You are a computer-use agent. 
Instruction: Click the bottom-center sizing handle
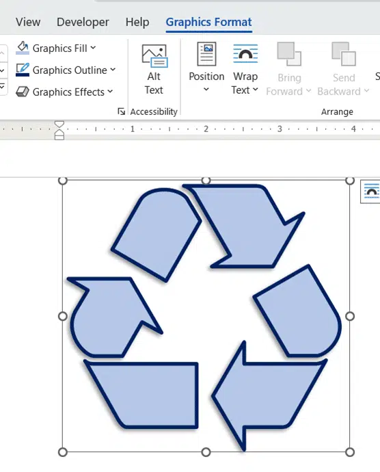point(206,452)
